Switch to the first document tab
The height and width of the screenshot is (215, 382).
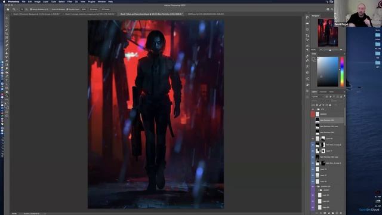pos(36,14)
